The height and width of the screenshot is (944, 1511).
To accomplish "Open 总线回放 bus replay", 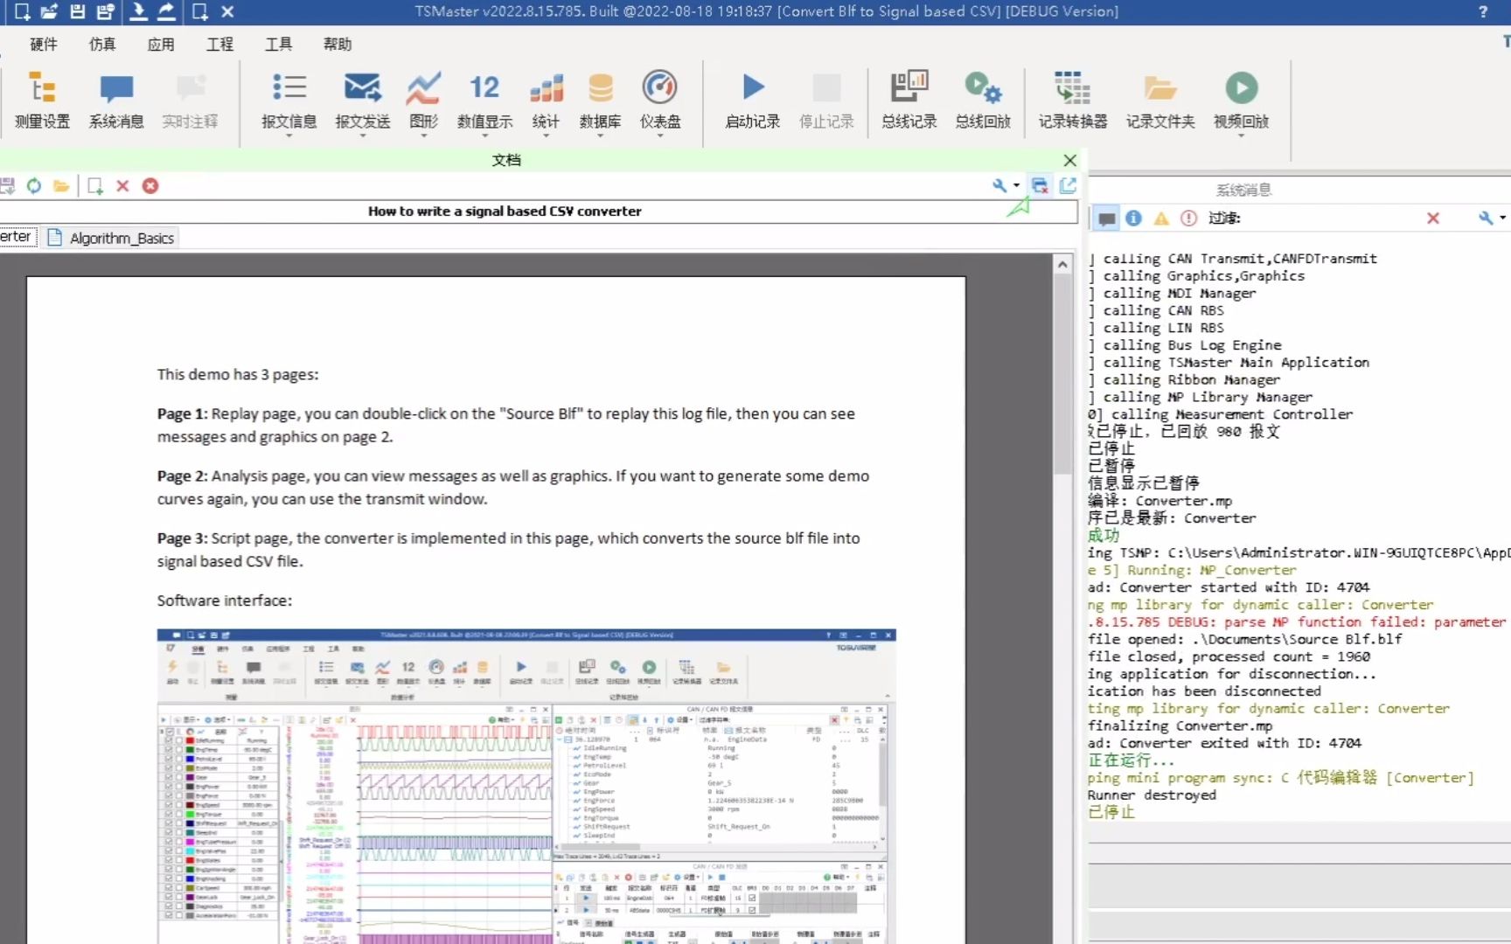I will 983,101.
